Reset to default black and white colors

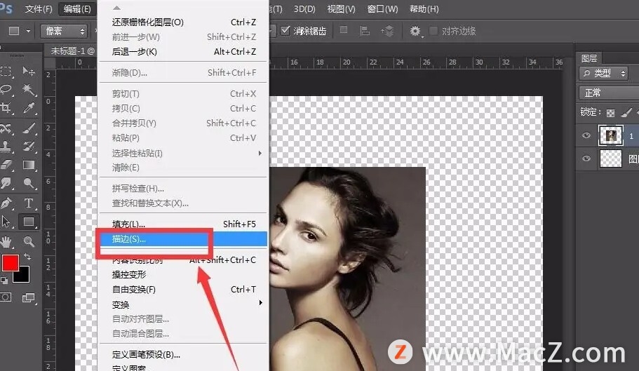tap(4, 281)
